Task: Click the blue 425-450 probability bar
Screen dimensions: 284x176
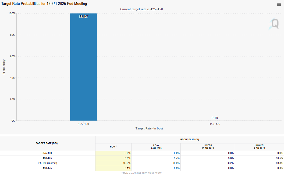Action: pyautogui.click(x=83, y=67)
